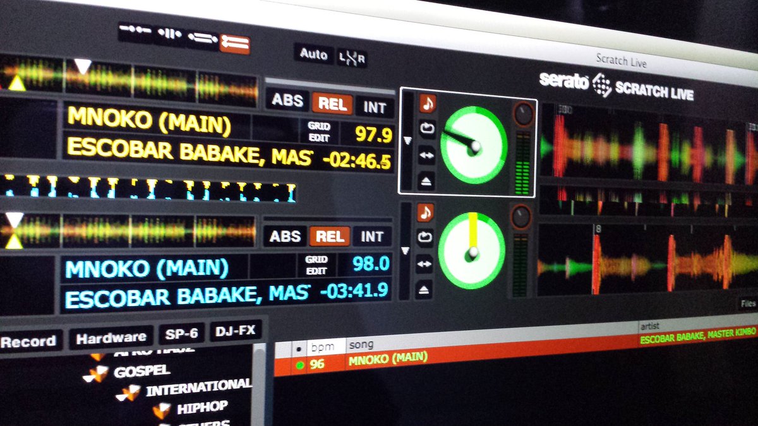Set top deck to REL mode

332,104
